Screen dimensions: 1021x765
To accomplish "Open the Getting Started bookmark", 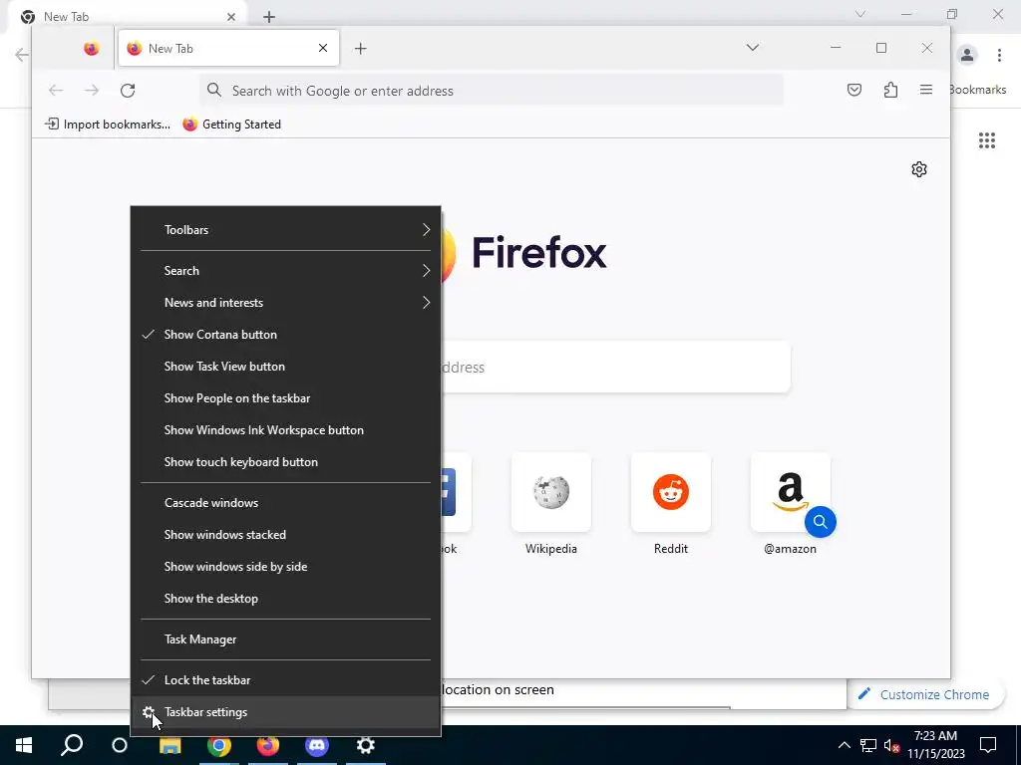I will tap(231, 125).
